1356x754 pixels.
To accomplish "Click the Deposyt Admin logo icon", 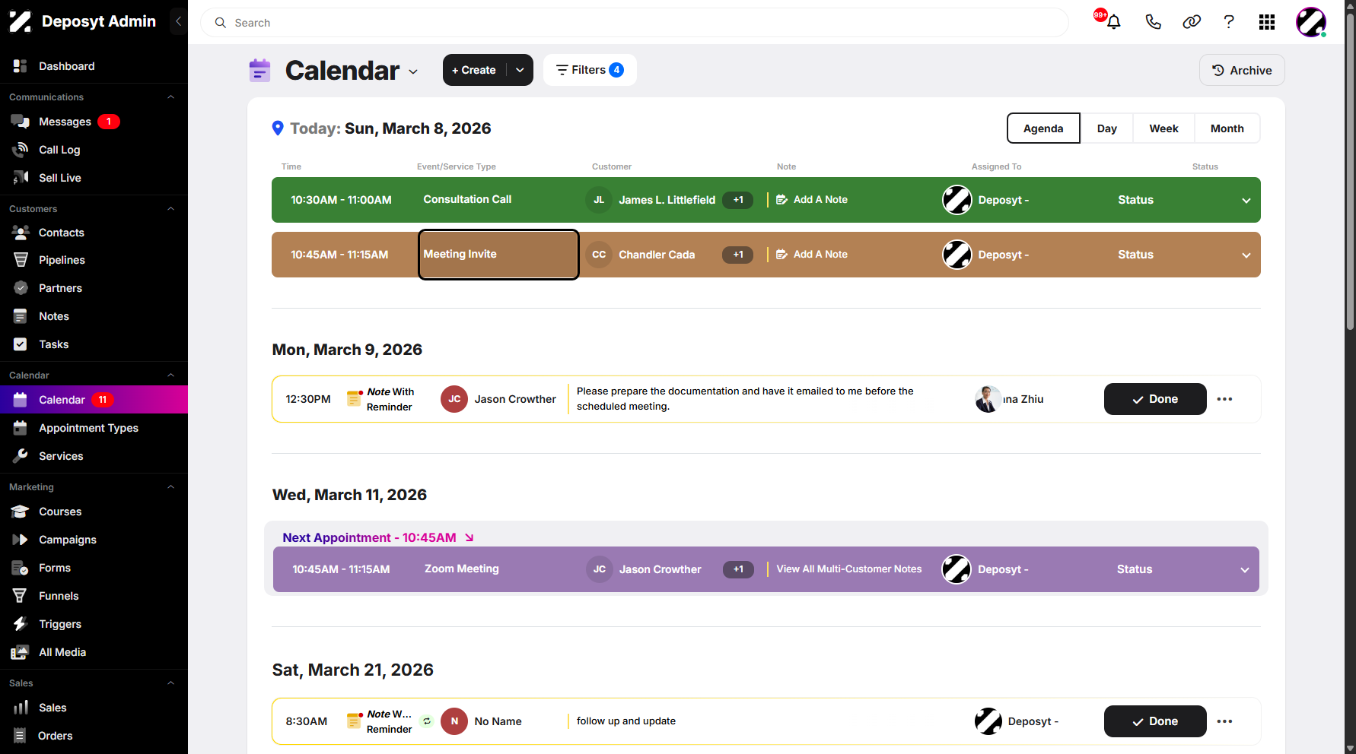I will click(21, 21).
